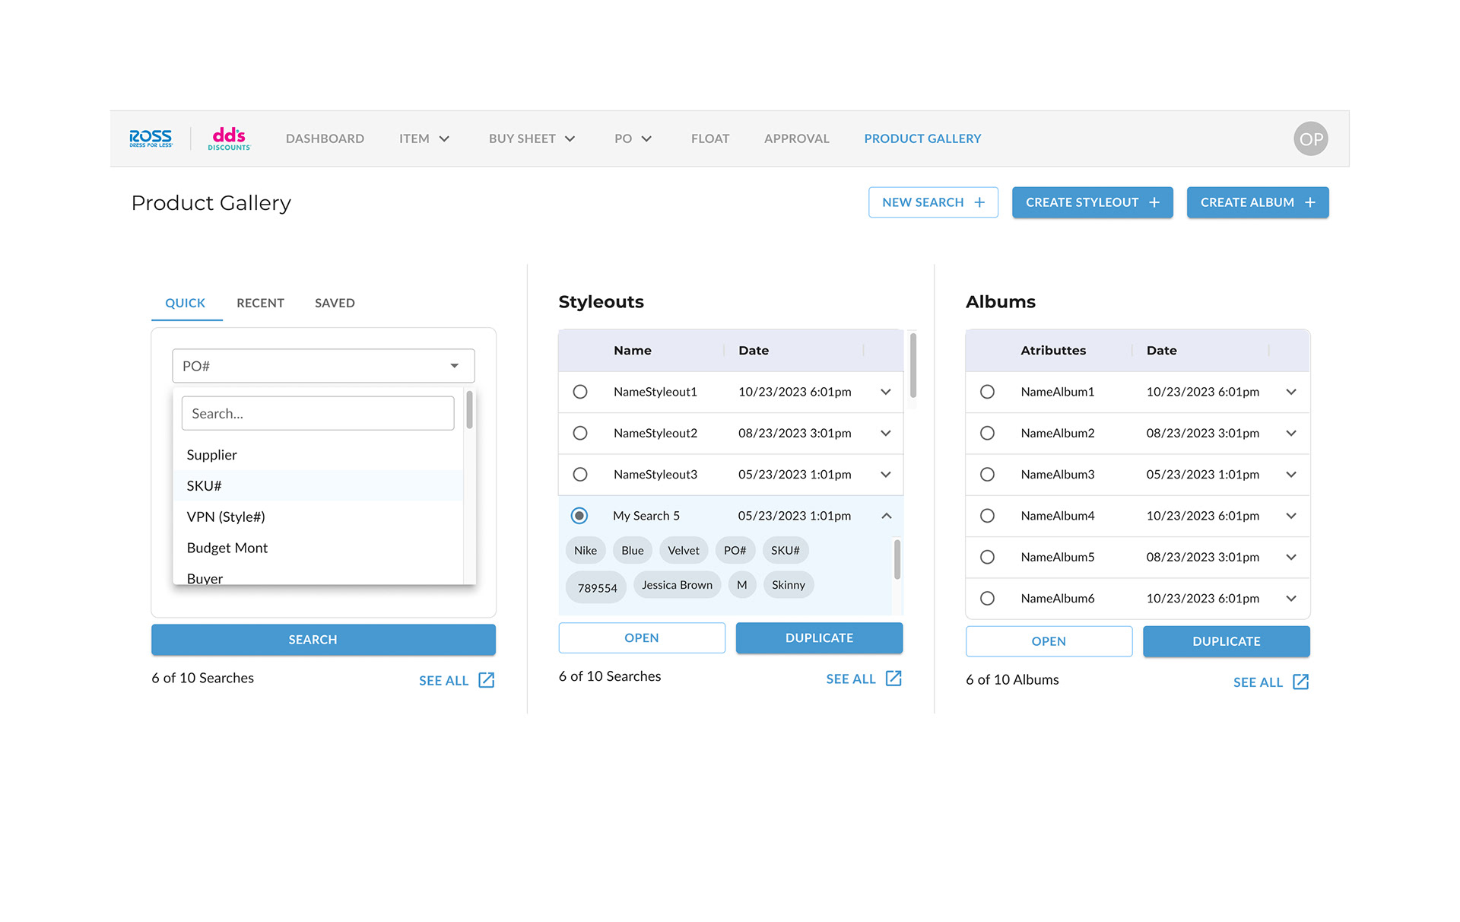Choose VPN (Style#) from the dropdown list
1460x922 pixels.
(318, 517)
